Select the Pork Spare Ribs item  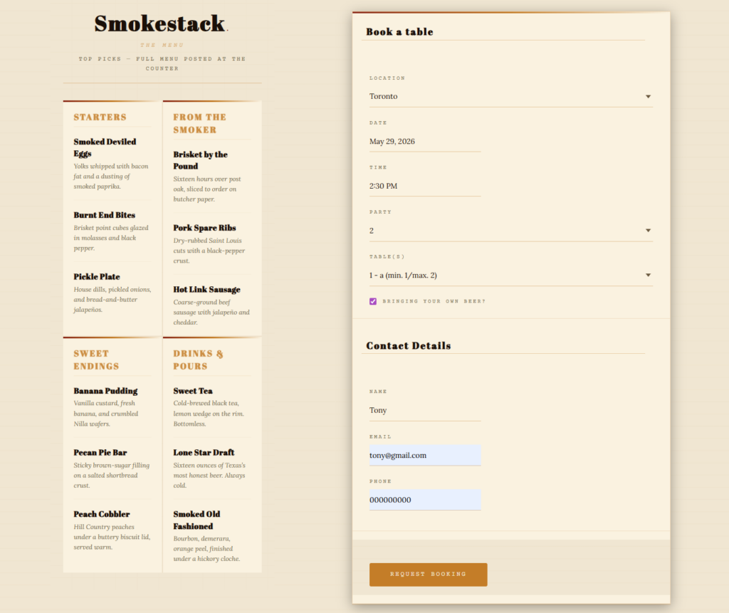204,228
